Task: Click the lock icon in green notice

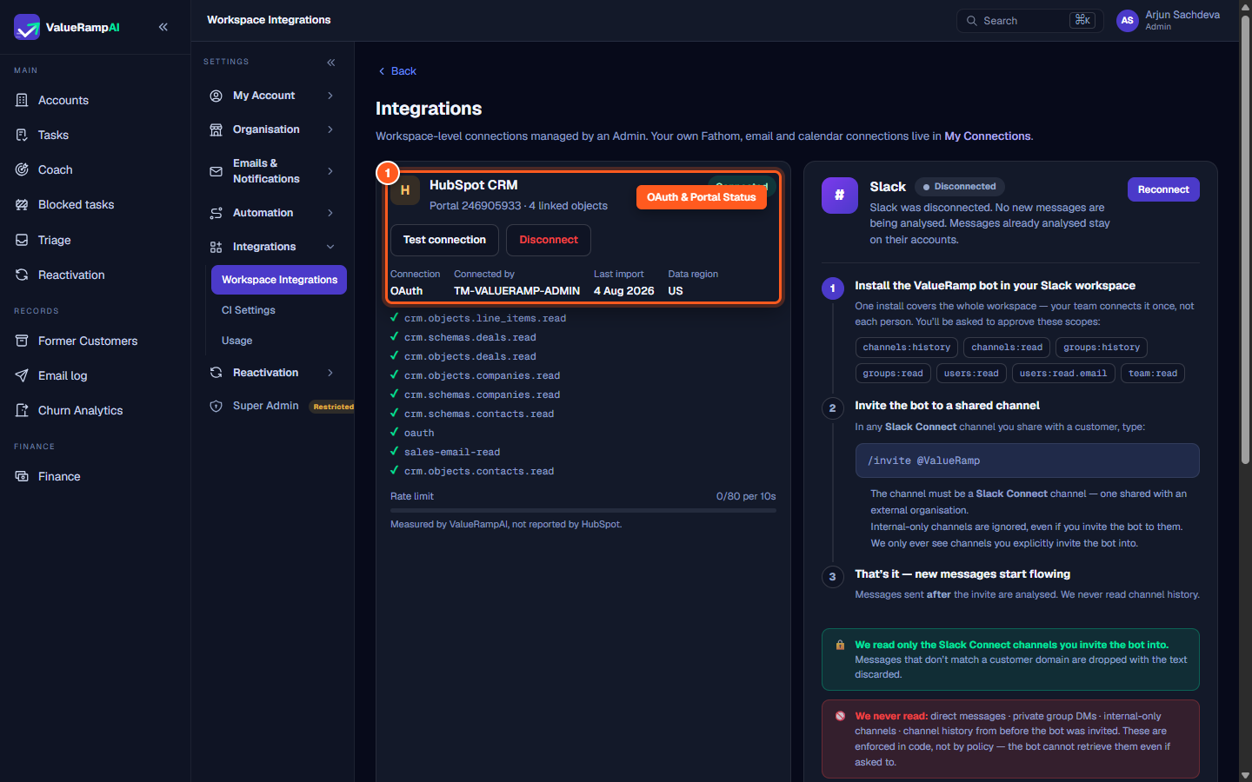Action: coord(840,646)
